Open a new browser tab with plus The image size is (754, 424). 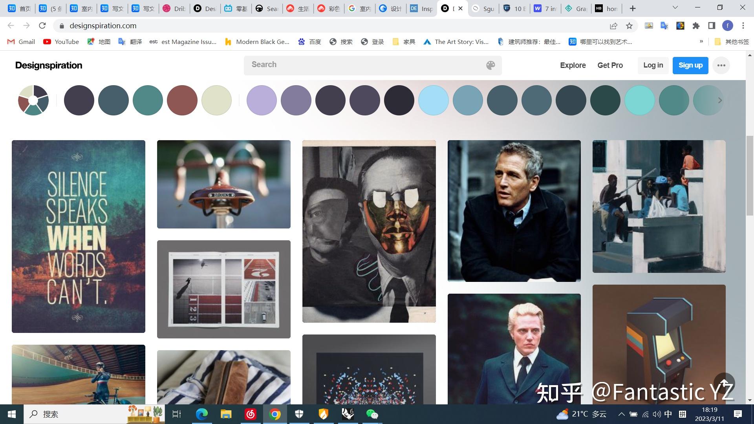coord(633,8)
